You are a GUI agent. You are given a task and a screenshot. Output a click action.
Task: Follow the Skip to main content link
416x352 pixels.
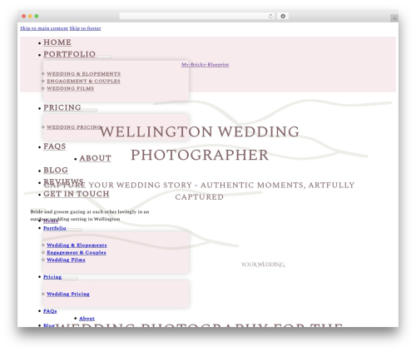click(44, 28)
